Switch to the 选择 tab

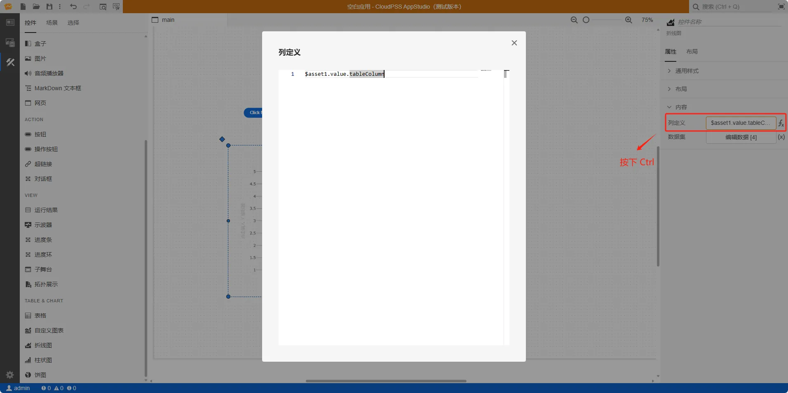click(x=73, y=23)
